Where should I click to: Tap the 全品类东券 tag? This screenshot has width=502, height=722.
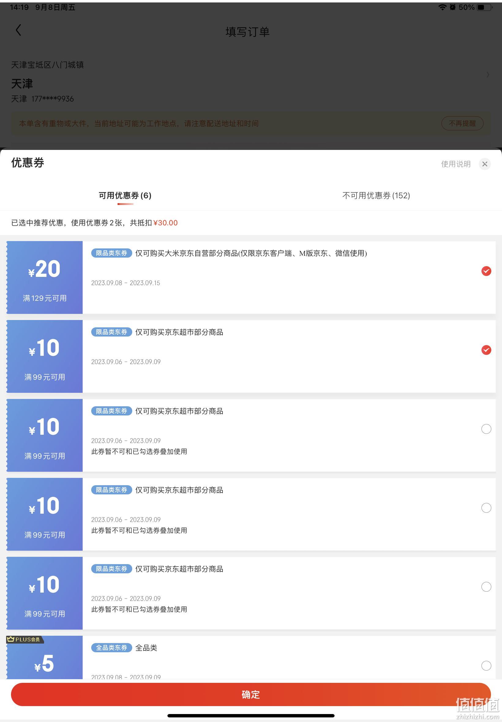111,647
